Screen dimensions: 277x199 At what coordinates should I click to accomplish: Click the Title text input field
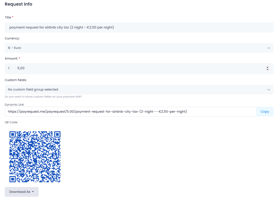139,27
